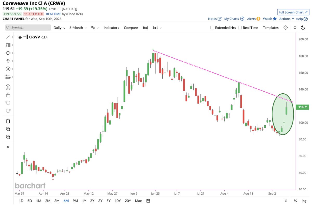The width and height of the screenshot is (312, 206).
Task: Tick the Real-Time checkbox
Action: [240, 28]
